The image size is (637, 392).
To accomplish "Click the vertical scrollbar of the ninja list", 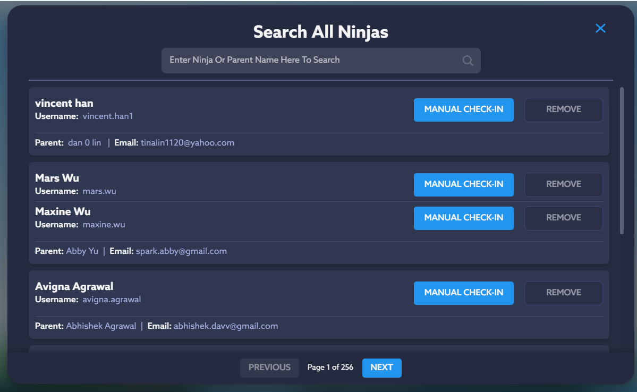I will [x=622, y=159].
